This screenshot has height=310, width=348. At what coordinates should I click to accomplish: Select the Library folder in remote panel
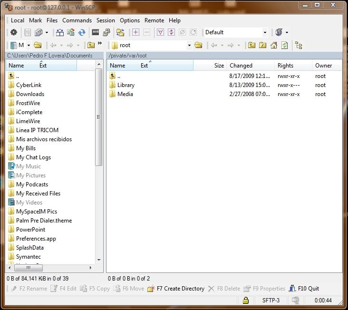pyautogui.click(x=126, y=85)
